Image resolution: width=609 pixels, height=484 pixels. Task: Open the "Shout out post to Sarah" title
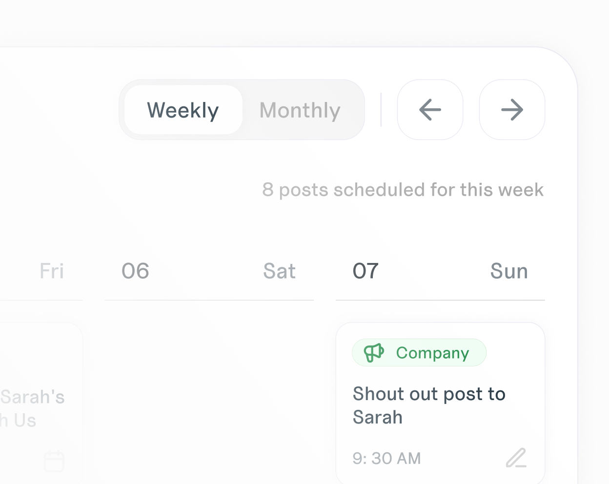point(429,405)
